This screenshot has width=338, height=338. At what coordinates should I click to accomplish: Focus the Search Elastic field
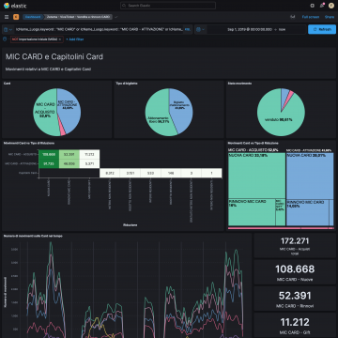tap(168, 6)
